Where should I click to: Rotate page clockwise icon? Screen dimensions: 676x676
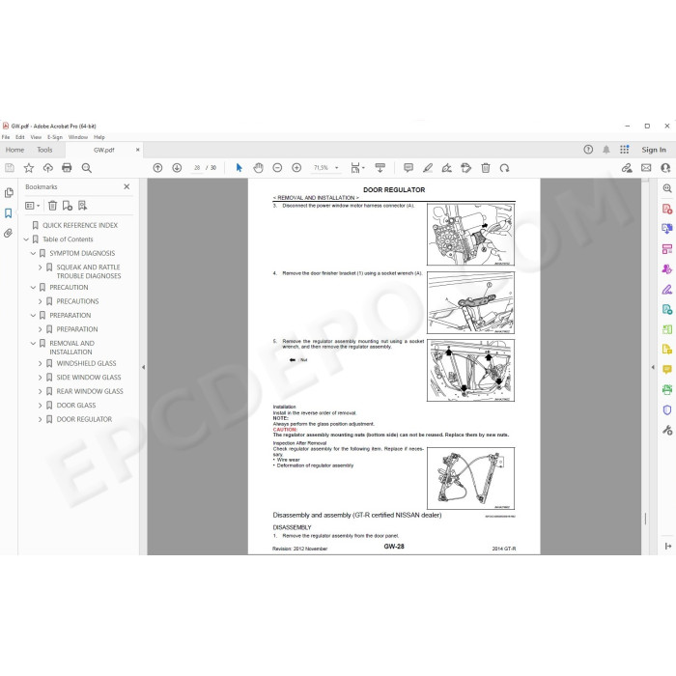pyautogui.click(x=504, y=168)
